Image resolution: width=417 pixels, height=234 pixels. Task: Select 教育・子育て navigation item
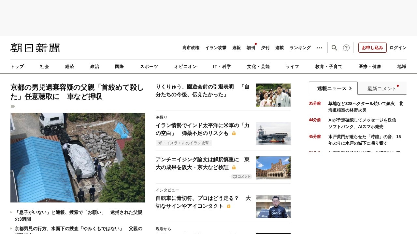(x=329, y=67)
